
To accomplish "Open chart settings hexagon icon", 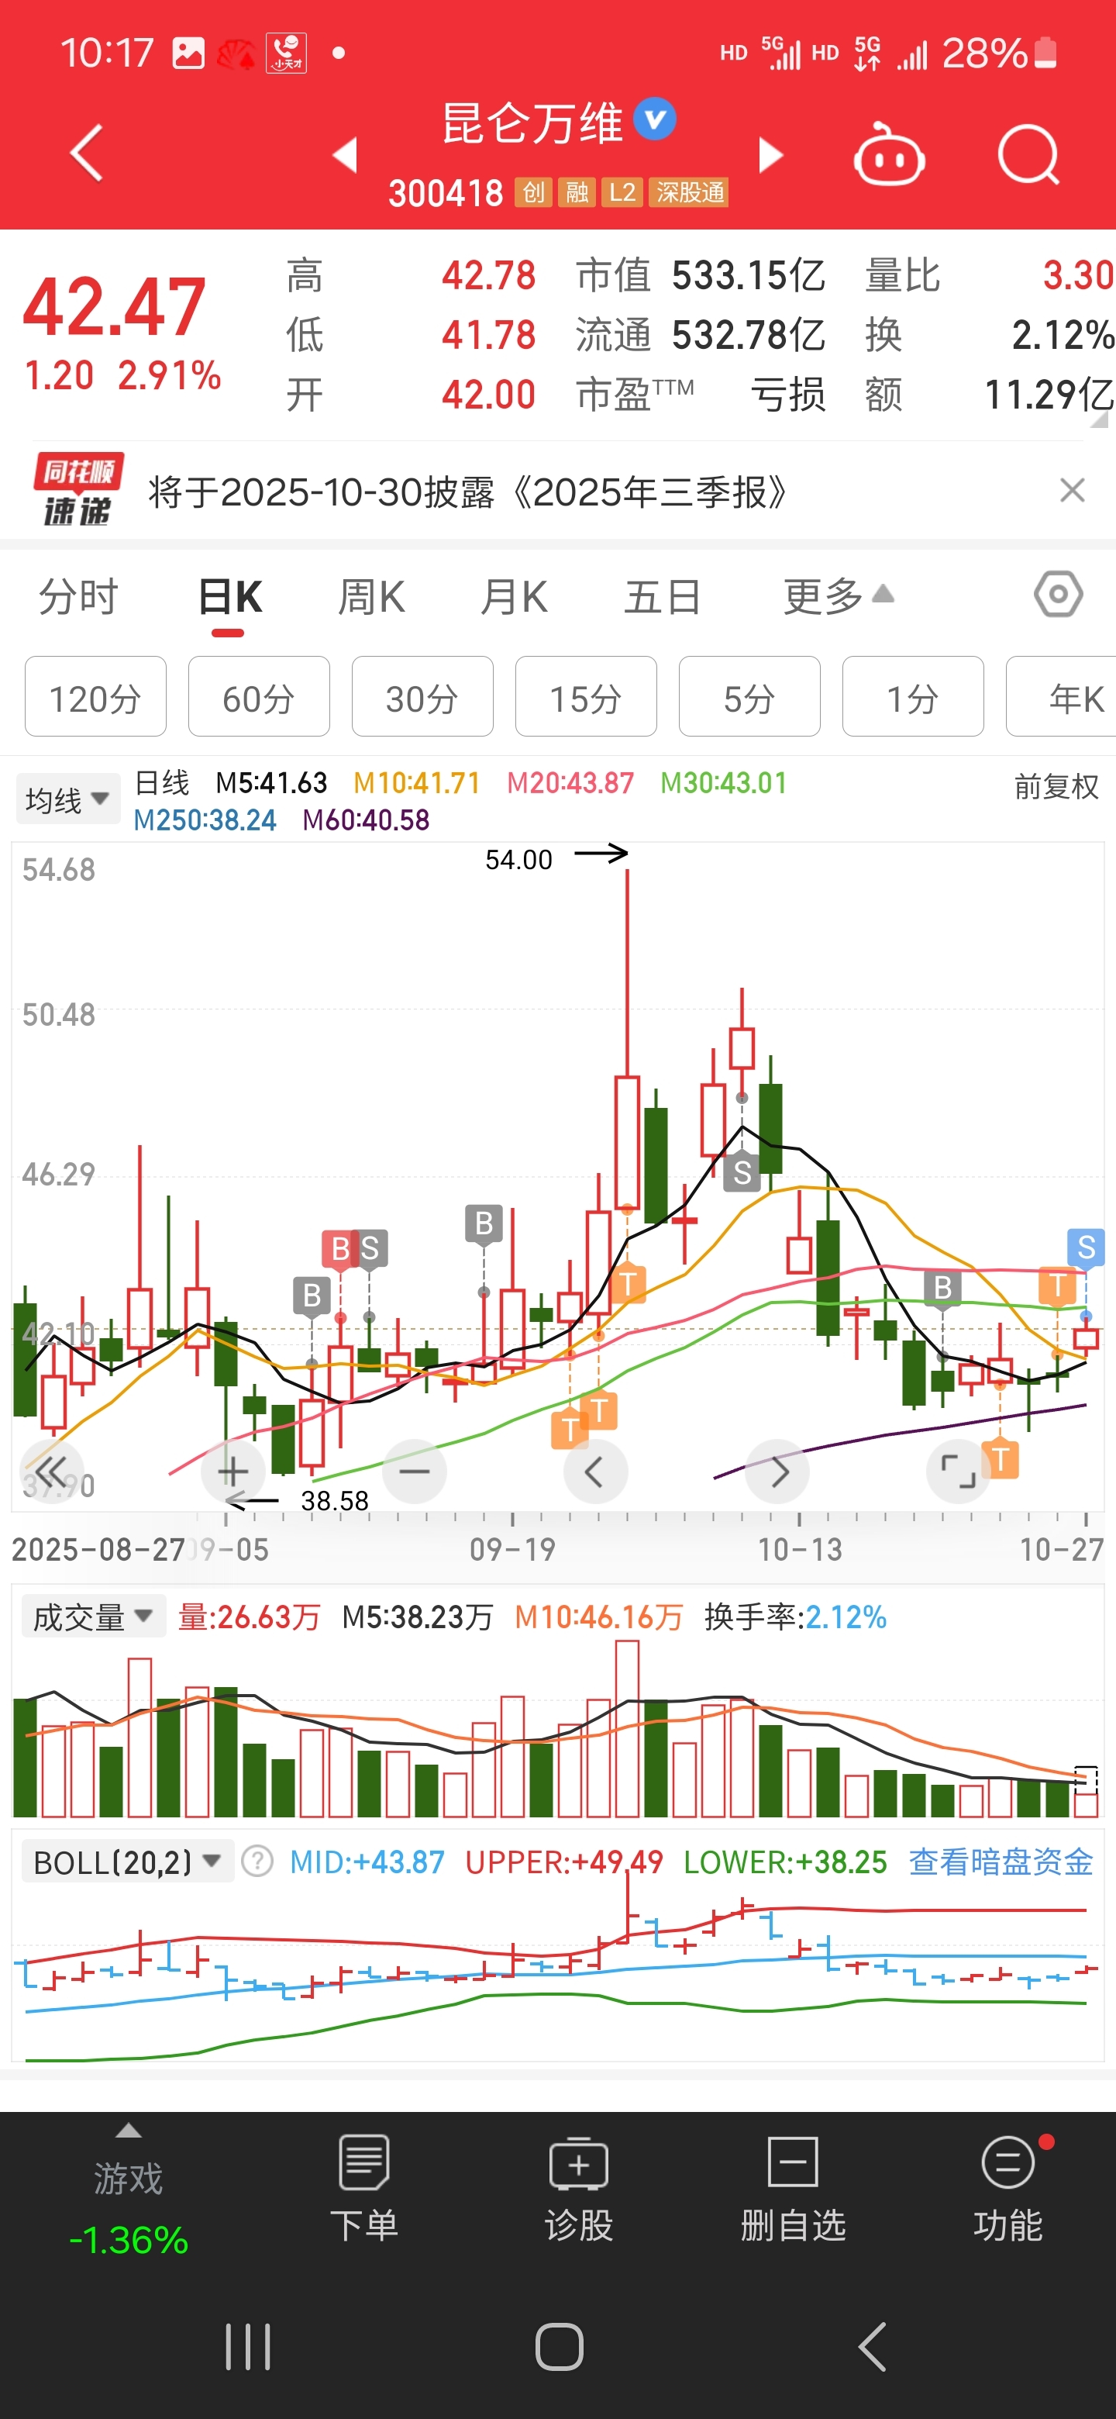I will pyautogui.click(x=1058, y=593).
